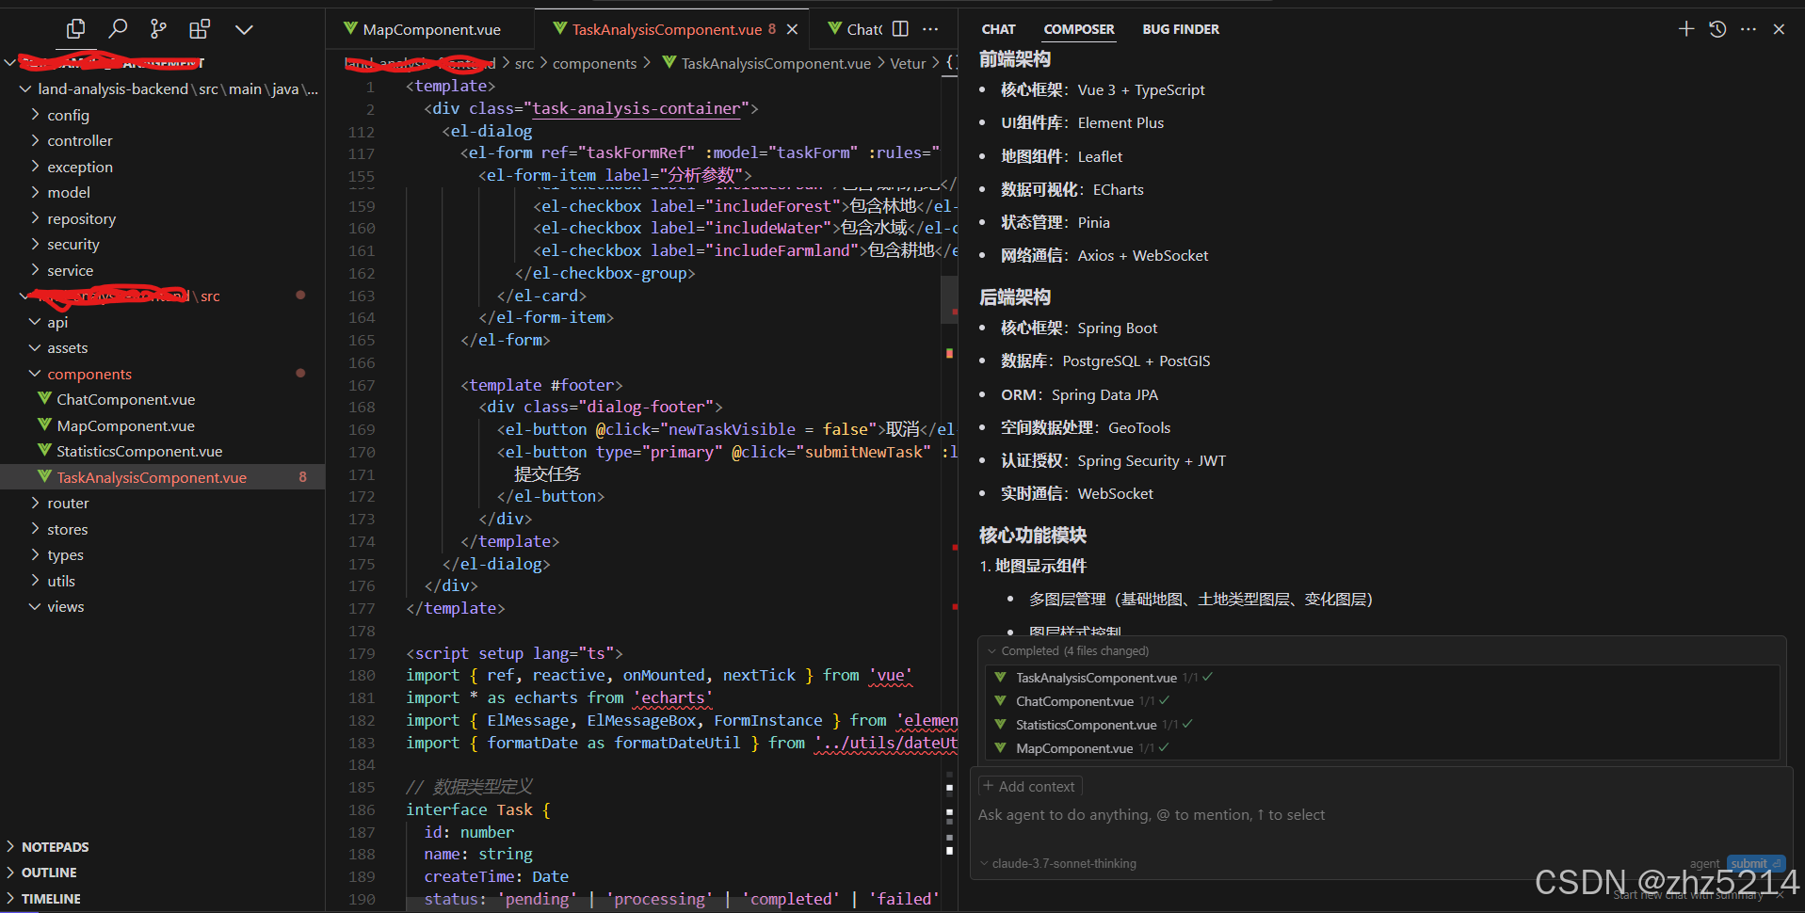Screen dimensions: 1805x913
Task: Open MapComponent.vue in the explorer
Action: pyautogui.click(x=125, y=425)
